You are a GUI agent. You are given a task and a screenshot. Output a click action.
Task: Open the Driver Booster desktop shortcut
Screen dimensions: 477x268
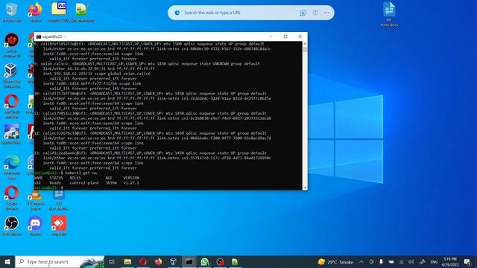pos(12,45)
